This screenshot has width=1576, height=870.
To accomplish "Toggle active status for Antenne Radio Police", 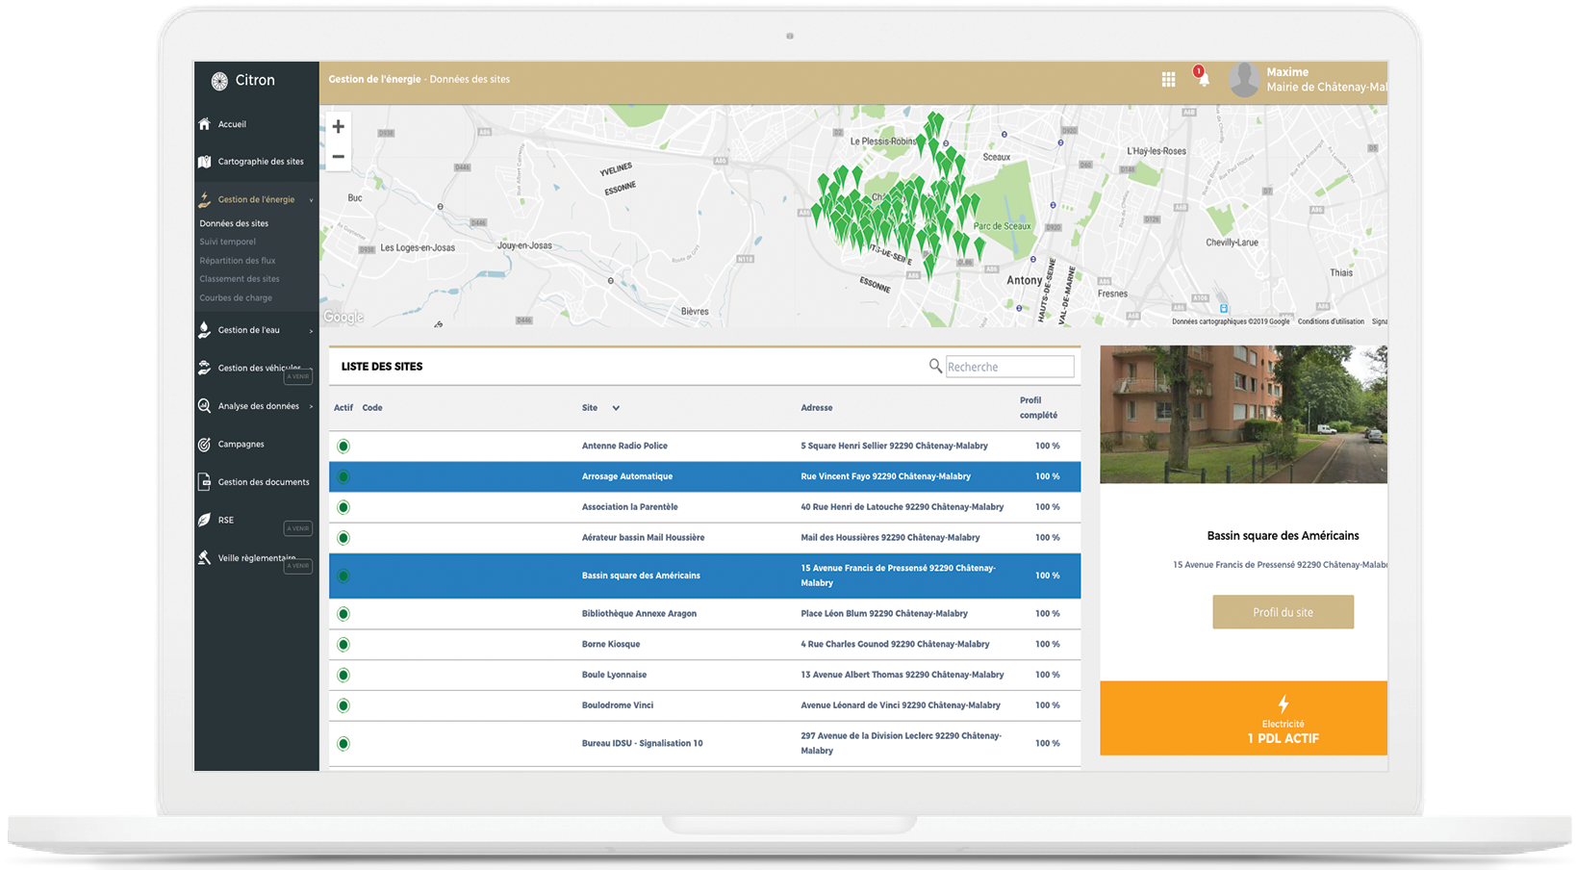I will point(343,446).
